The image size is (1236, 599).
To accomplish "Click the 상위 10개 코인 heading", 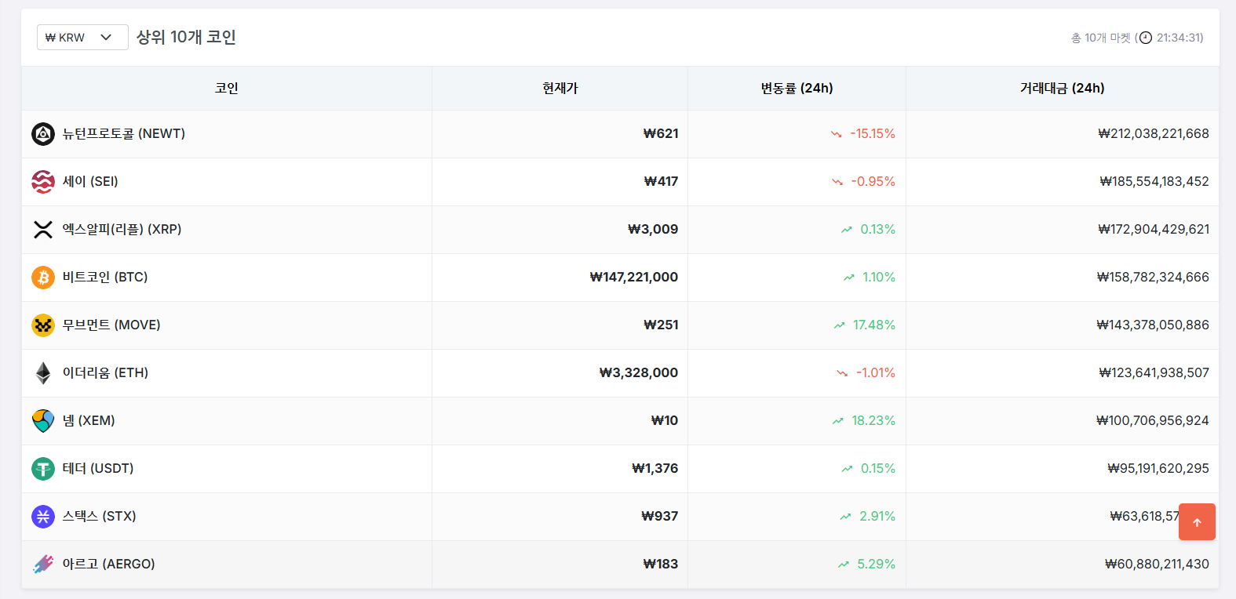I will (186, 38).
